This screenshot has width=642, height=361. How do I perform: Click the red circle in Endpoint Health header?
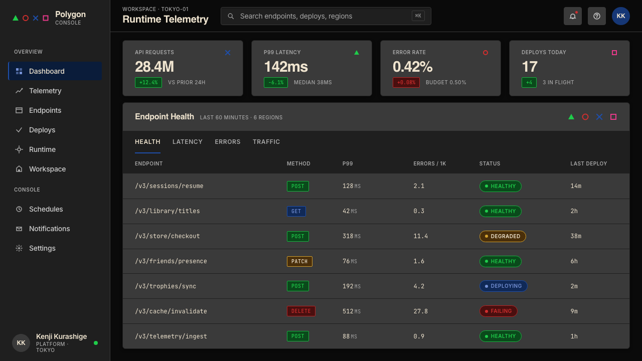click(585, 117)
